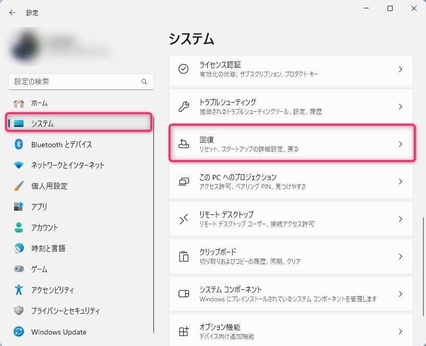Click the clipboard icon in the system list

tap(183, 257)
